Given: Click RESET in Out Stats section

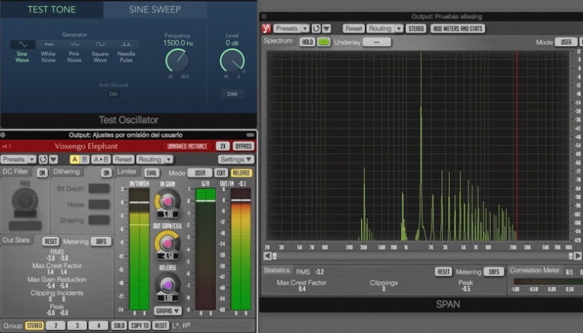Looking at the screenshot, I should 51,241.
